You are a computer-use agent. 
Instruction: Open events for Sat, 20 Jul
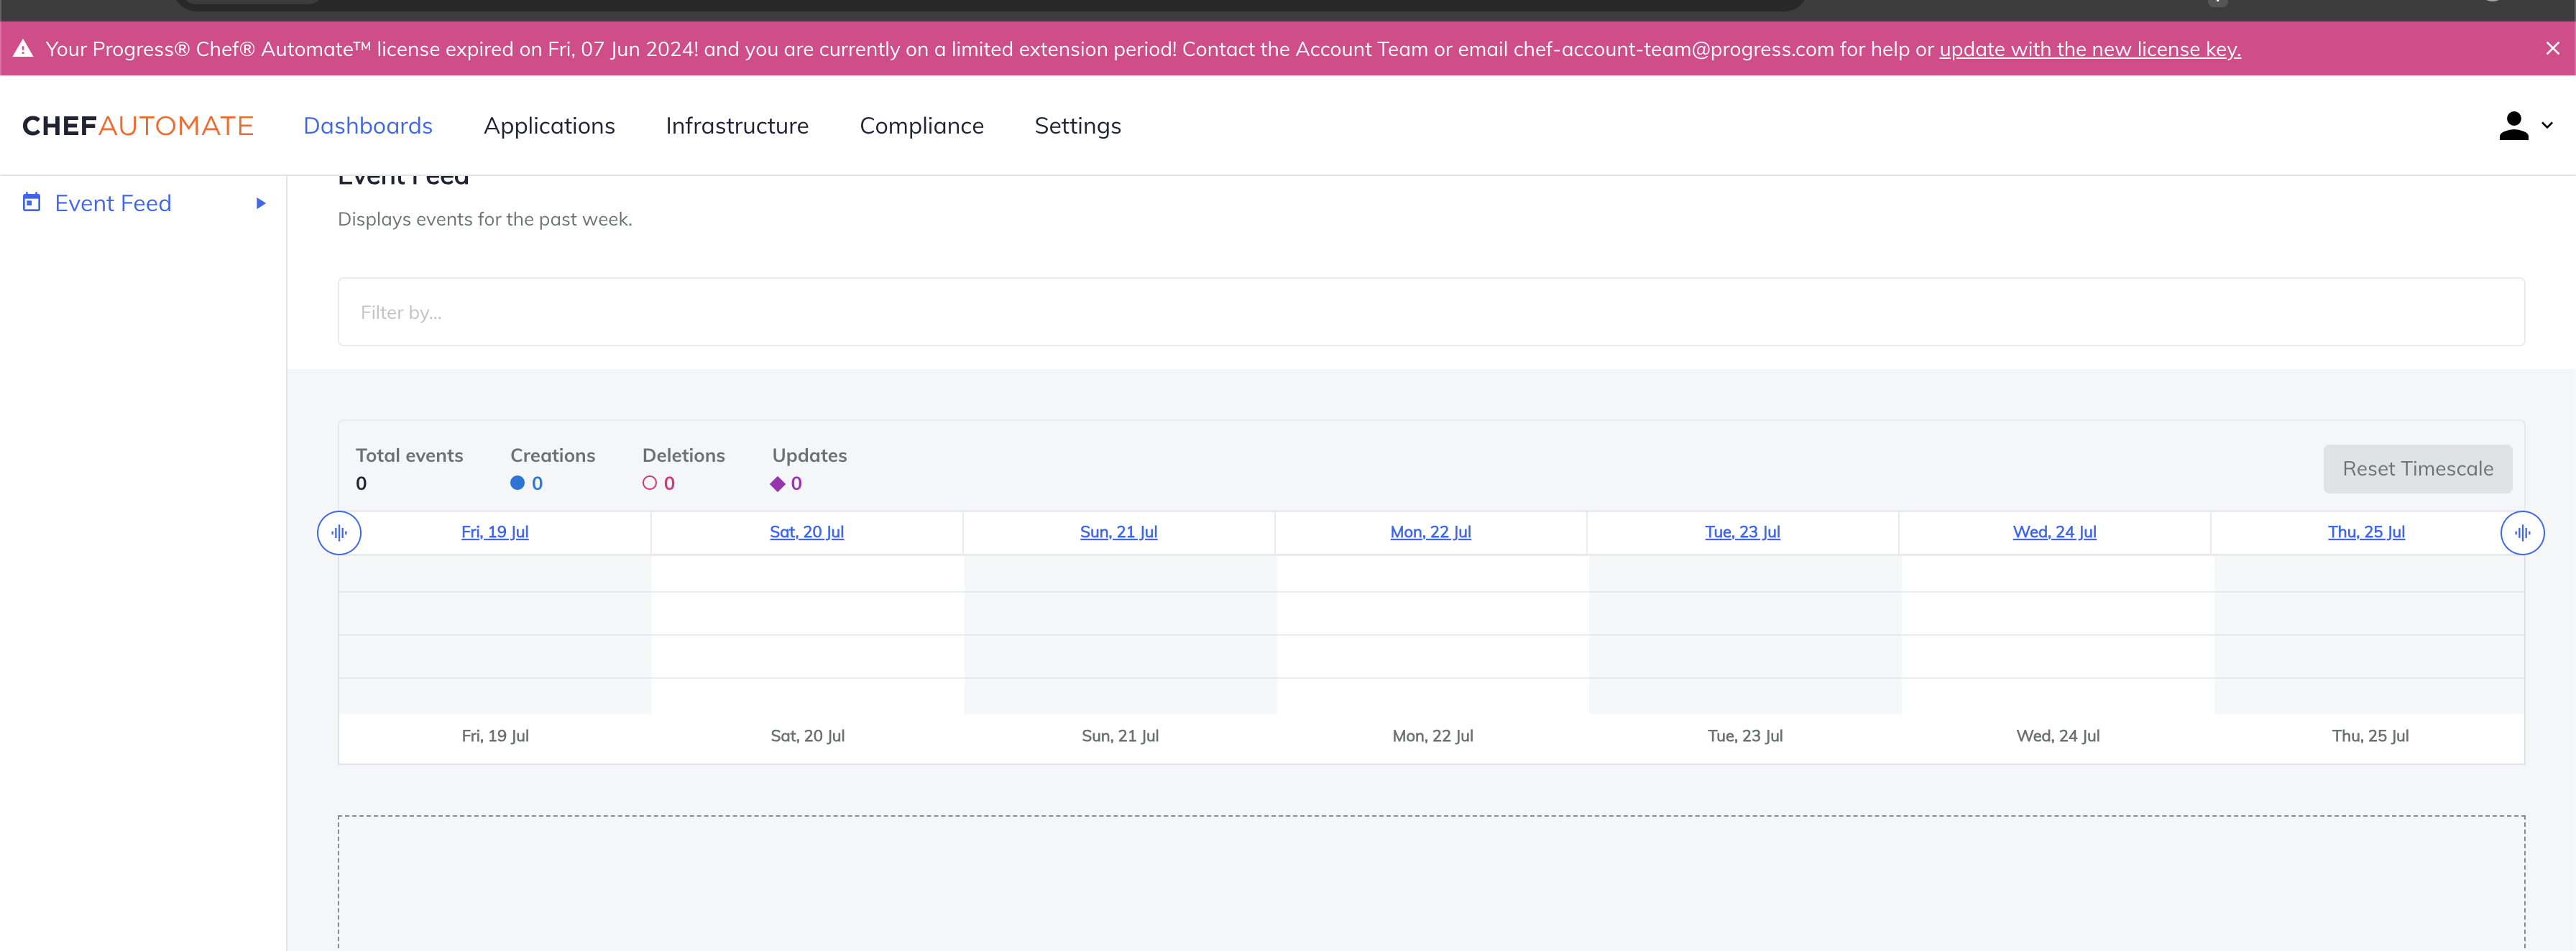tap(806, 532)
